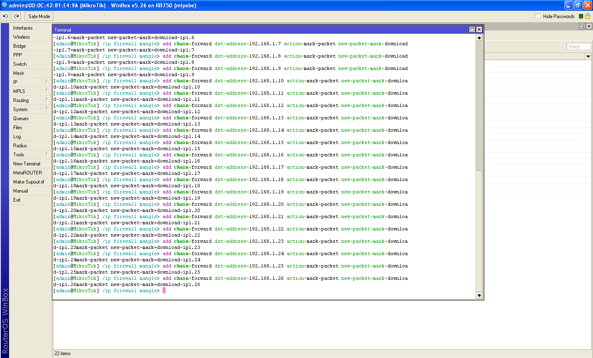Enable the Hide Passwords checkbox
The width and height of the screenshot is (593, 358).
538,16
